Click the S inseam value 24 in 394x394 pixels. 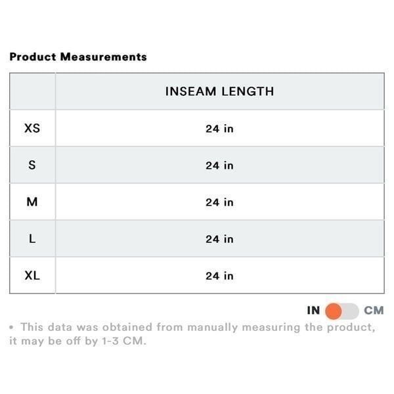219,165
